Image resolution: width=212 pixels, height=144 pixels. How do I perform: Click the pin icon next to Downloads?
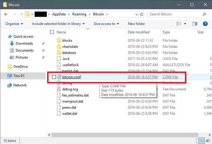tap(43, 43)
